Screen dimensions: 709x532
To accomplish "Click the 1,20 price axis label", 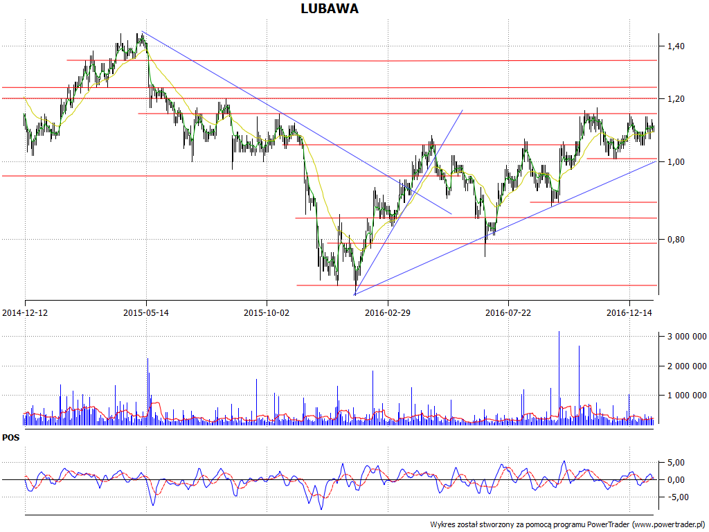I will tap(676, 98).
